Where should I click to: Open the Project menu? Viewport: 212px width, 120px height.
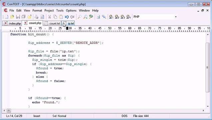[x=49, y=10]
